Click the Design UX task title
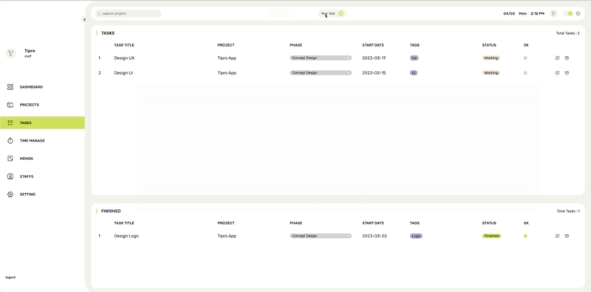Screen dimensions: 591x292 124,58
